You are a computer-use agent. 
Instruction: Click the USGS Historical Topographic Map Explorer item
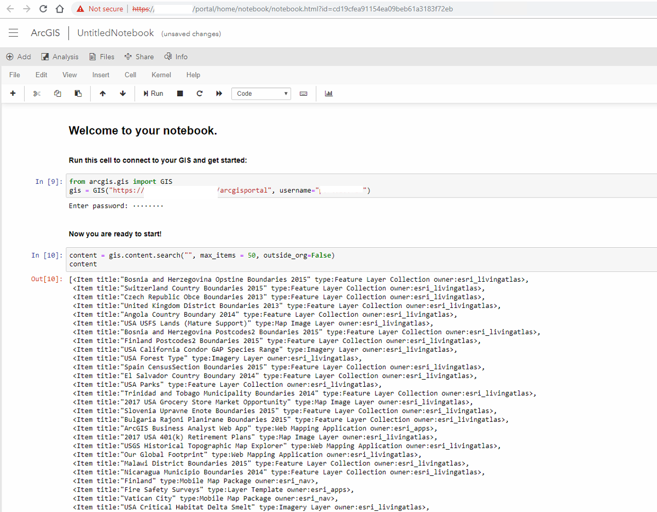coord(287,446)
